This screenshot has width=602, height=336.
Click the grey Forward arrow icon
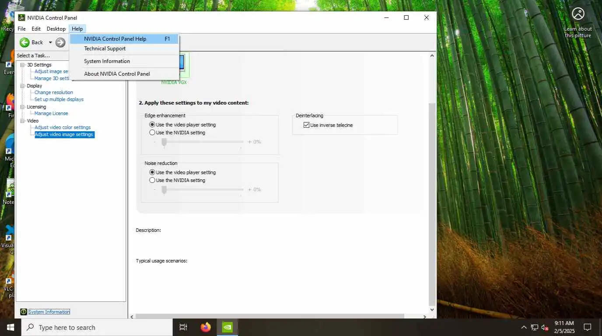pos(60,42)
